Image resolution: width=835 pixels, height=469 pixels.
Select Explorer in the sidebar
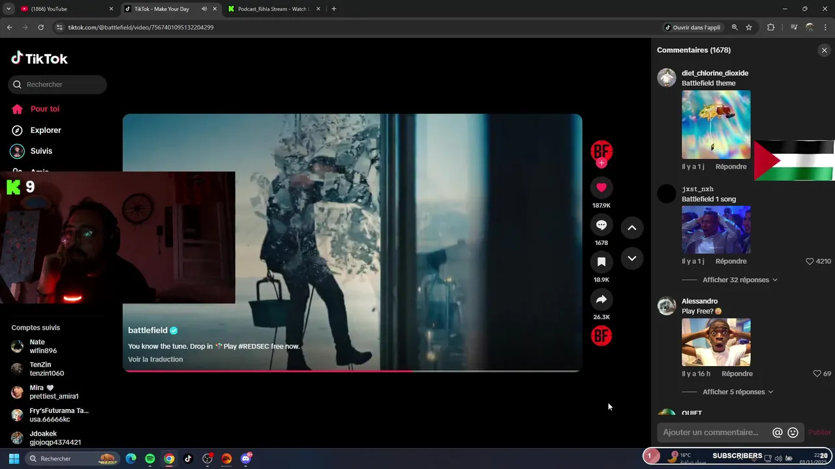click(46, 130)
